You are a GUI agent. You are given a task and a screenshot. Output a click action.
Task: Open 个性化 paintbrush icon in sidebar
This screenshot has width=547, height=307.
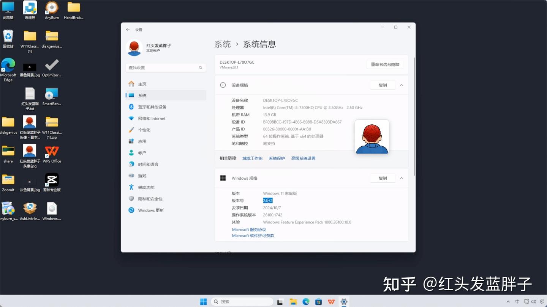point(131,130)
